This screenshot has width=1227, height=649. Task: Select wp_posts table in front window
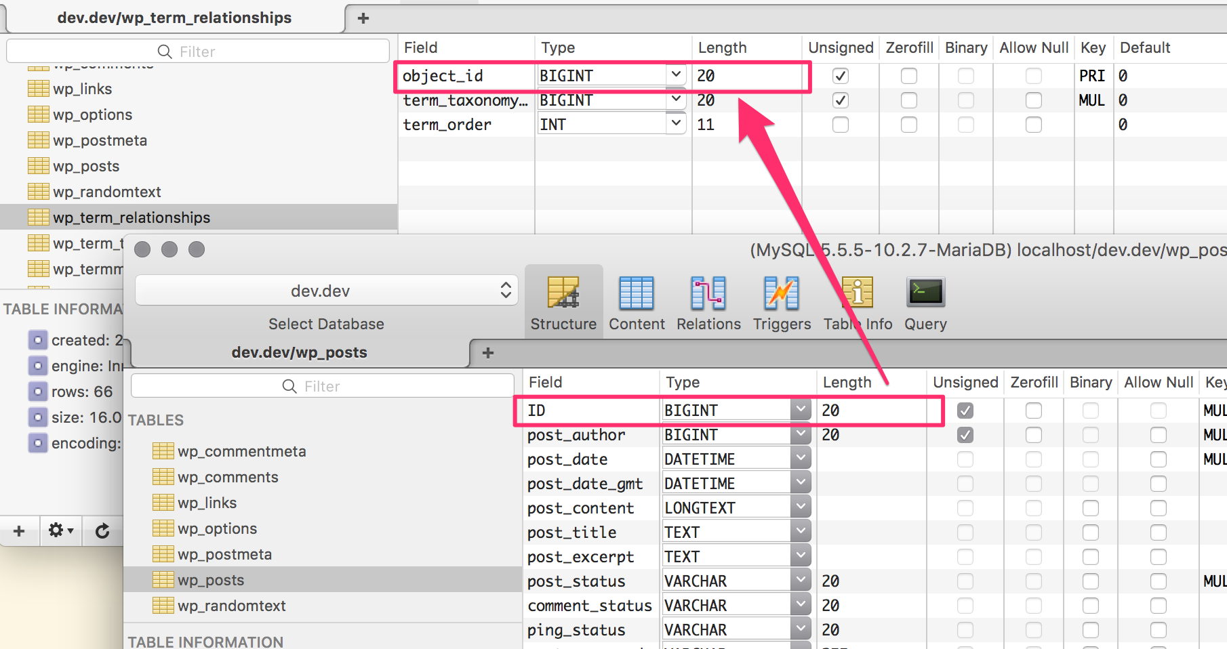pyautogui.click(x=323, y=580)
